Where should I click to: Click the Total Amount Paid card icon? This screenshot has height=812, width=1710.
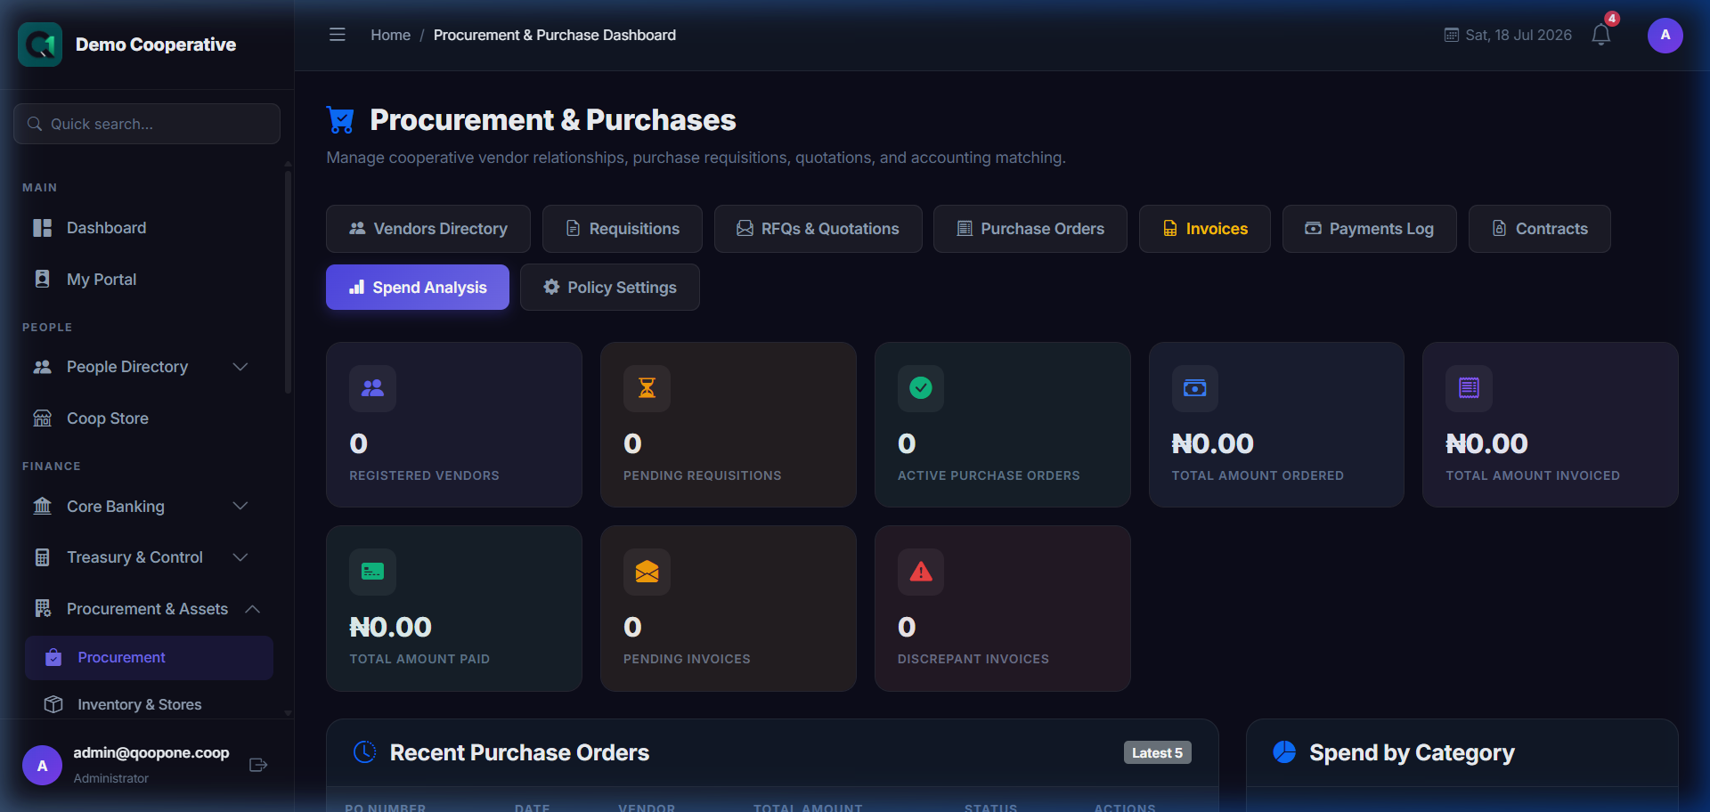[x=372, y=572]
